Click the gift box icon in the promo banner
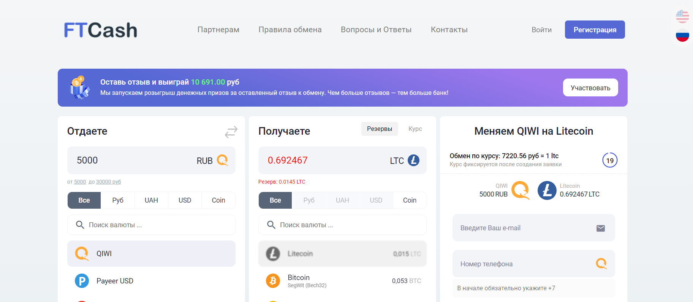693x302 pixels. (80, 88)
